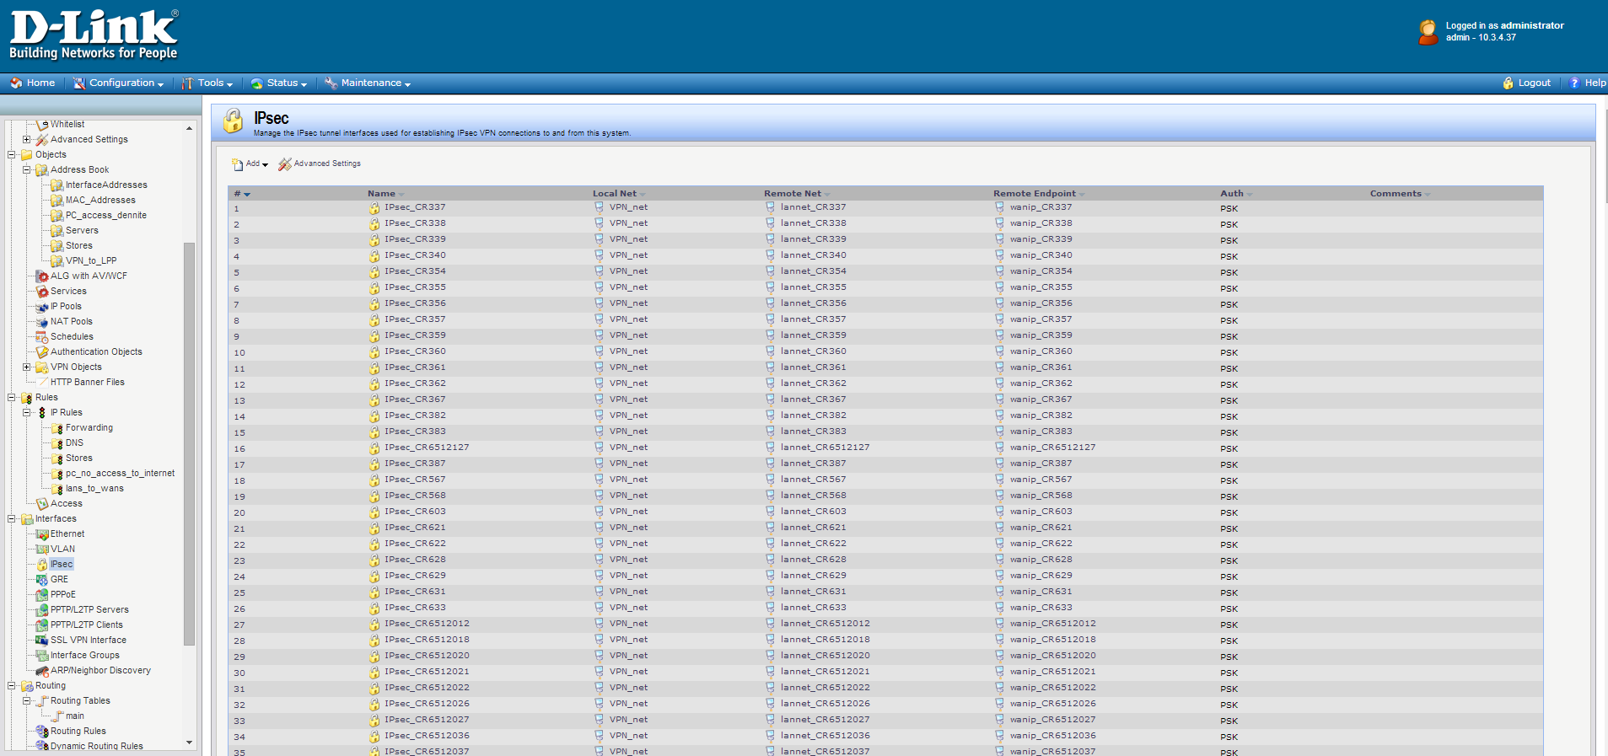The width and height of the screenshot is (1608, 756).
Task: Click the Advanced Settings wrench icon above table
Action: tap(285, 164)
